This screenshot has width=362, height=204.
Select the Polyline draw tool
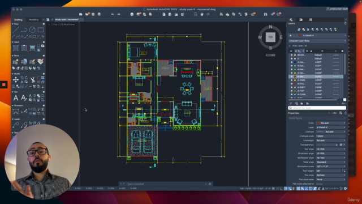tap(24, 30)
